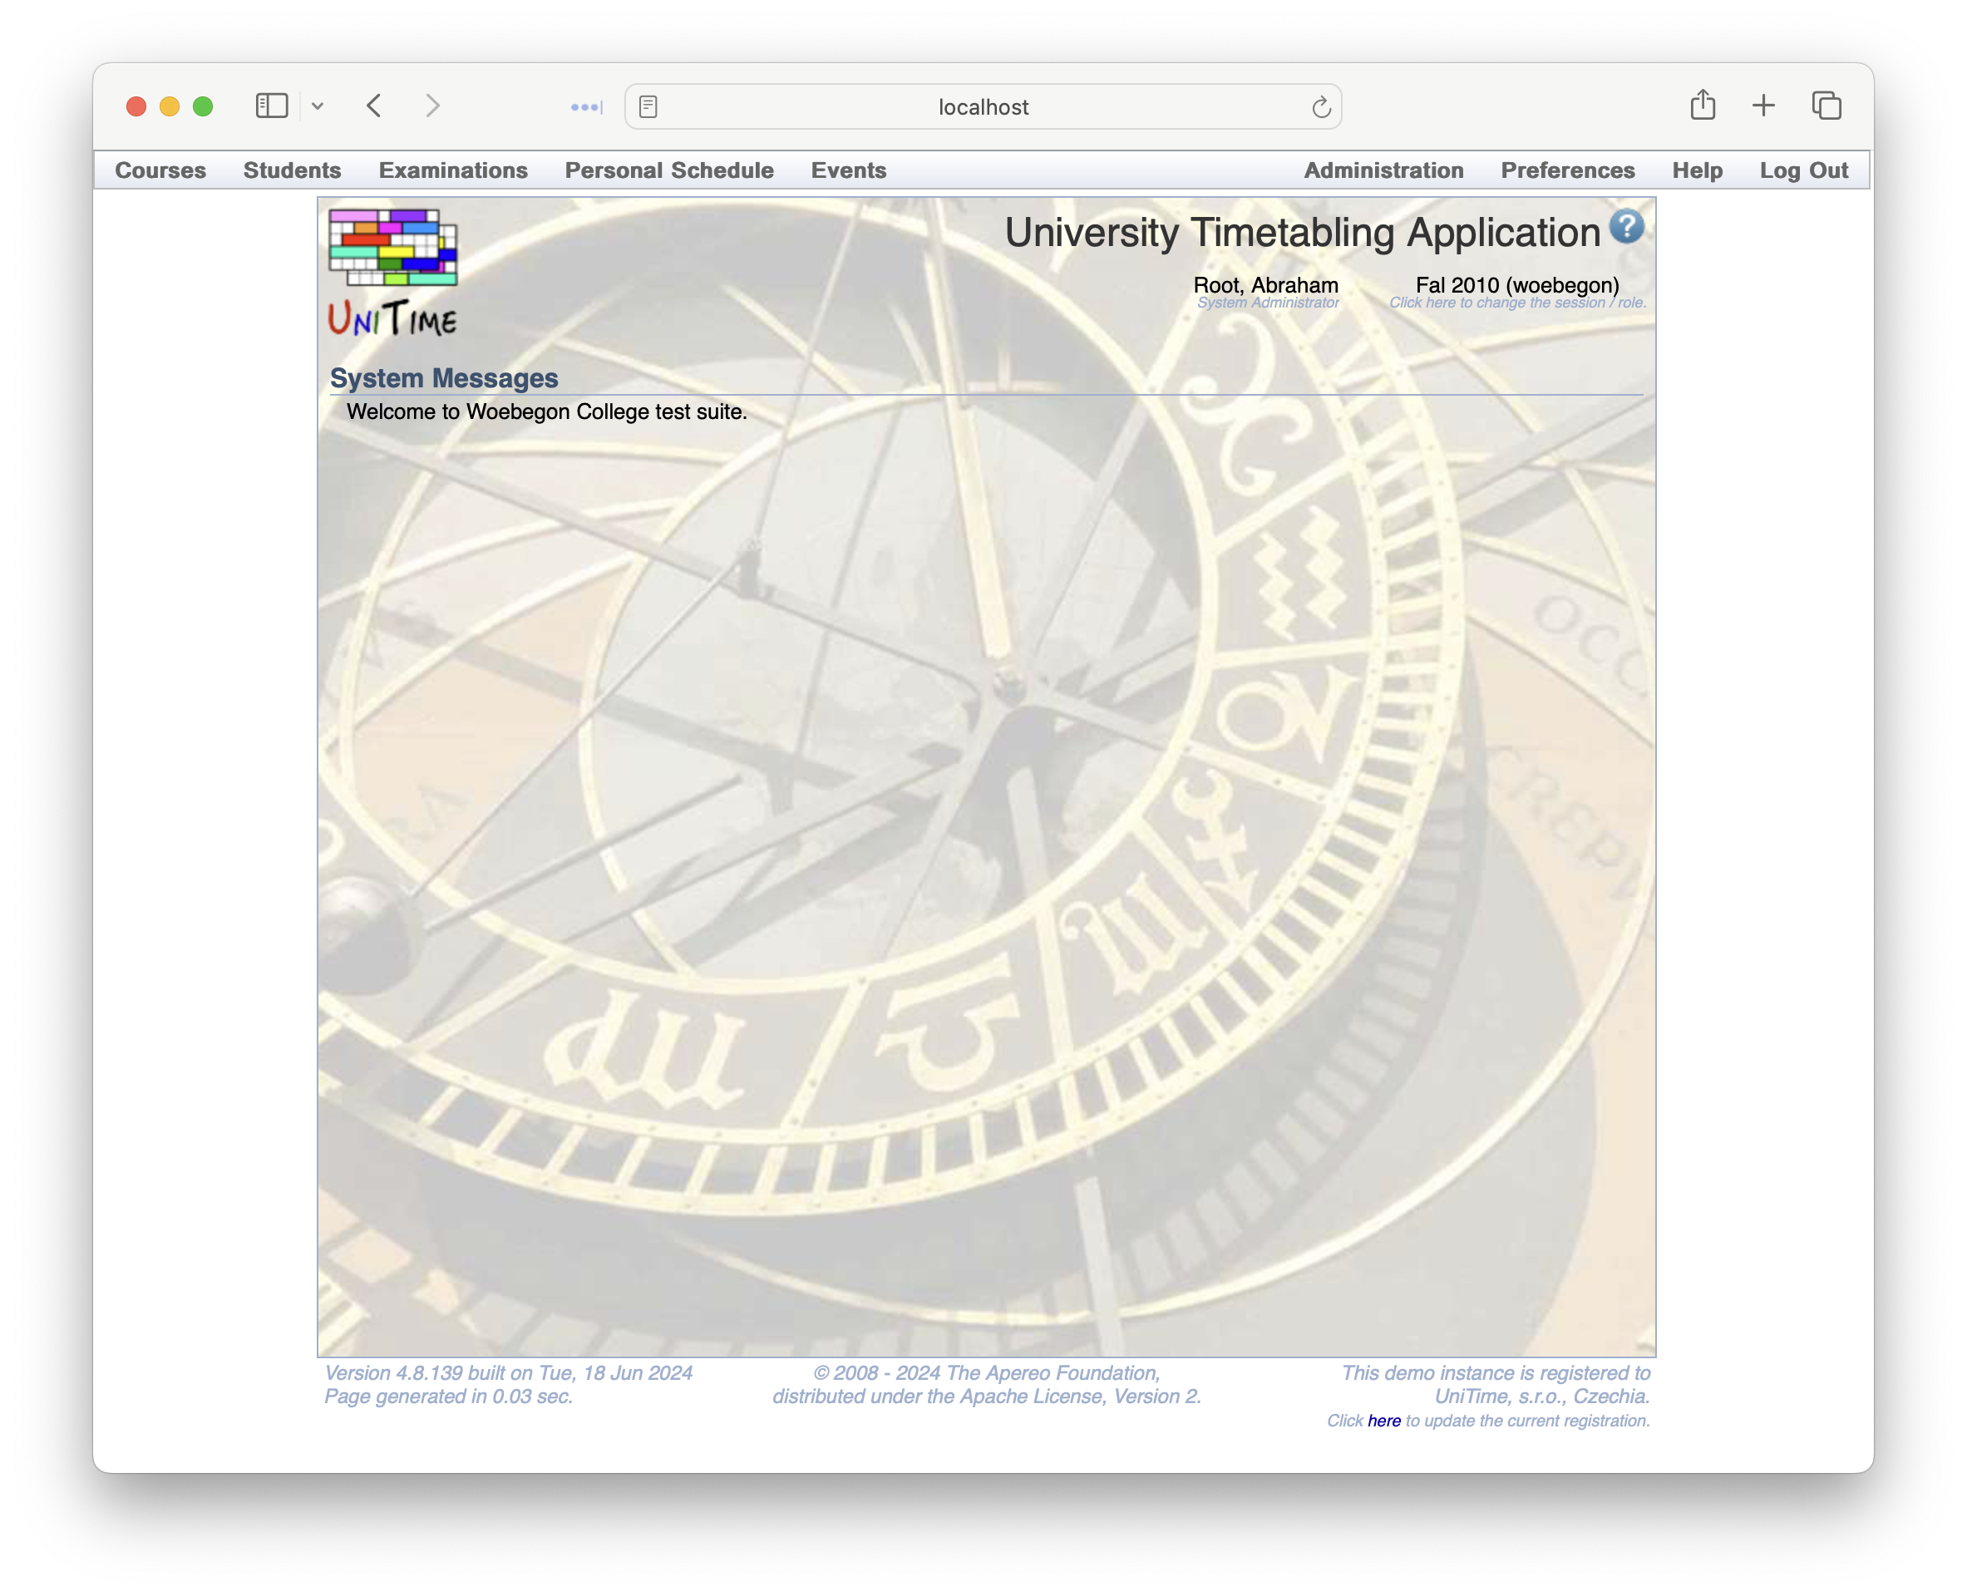Click the Log Out button
1967x1596 pixels.
point(1802,170)
